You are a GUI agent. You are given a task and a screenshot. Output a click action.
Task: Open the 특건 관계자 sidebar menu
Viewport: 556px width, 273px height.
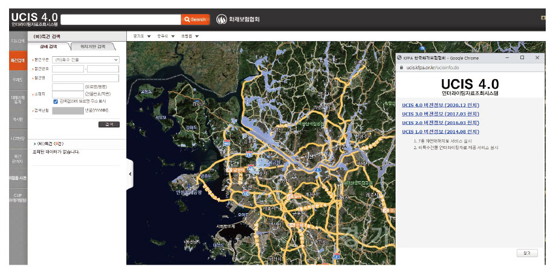pyautogui.click(x=18, y=158)
